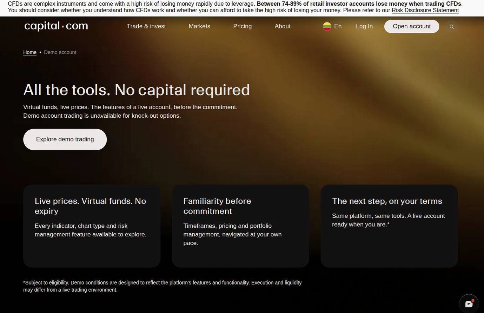This screenshot has width=484, height=313.
Task: Open the Pricing menu
Action: (243, 26)
